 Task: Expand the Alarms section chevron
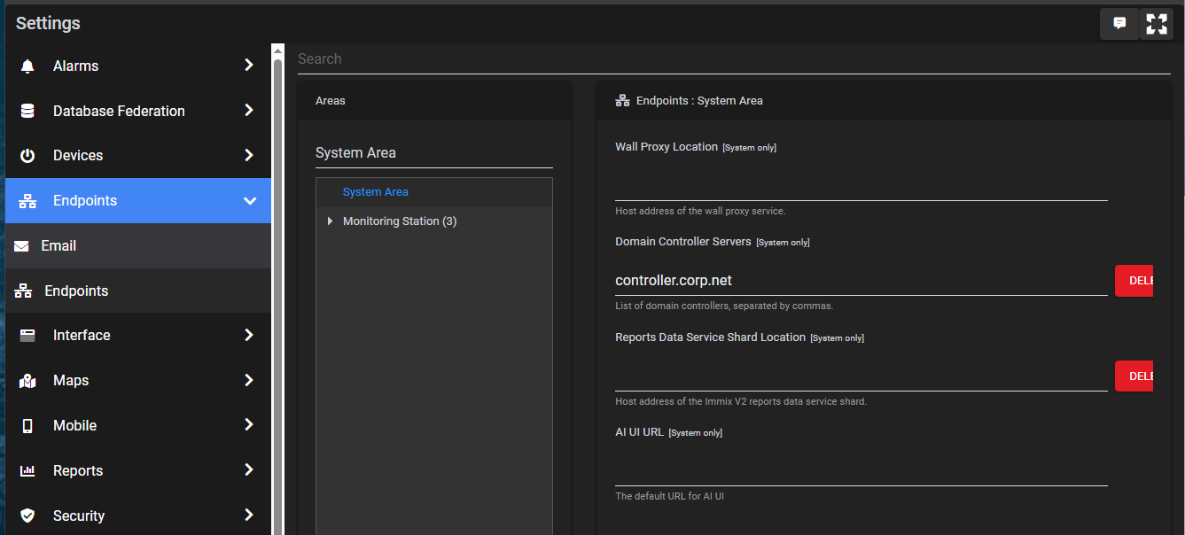pyautogui.click(x=249, y=66)
